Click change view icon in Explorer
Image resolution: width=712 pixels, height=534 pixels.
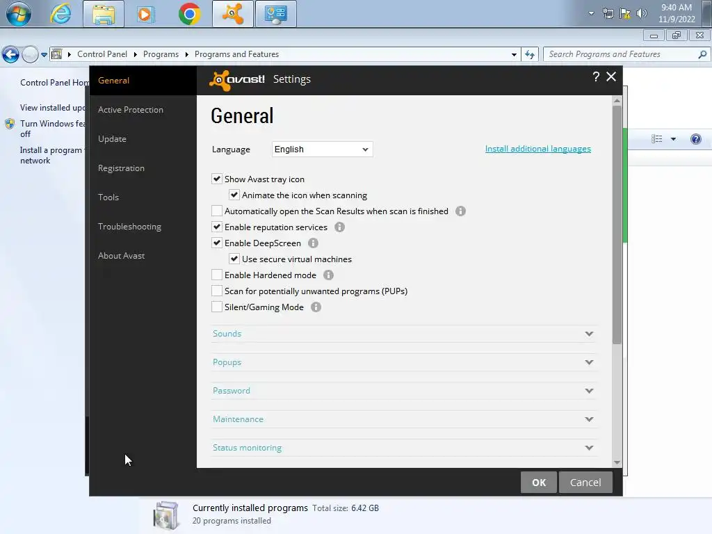point(656,139)
